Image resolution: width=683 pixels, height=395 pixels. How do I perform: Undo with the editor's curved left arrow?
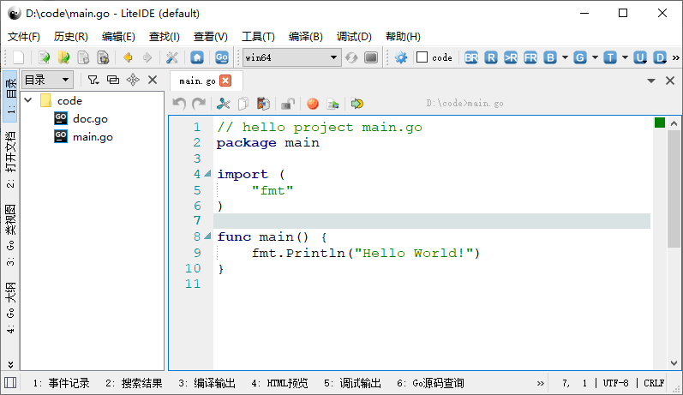pos(179,104)
